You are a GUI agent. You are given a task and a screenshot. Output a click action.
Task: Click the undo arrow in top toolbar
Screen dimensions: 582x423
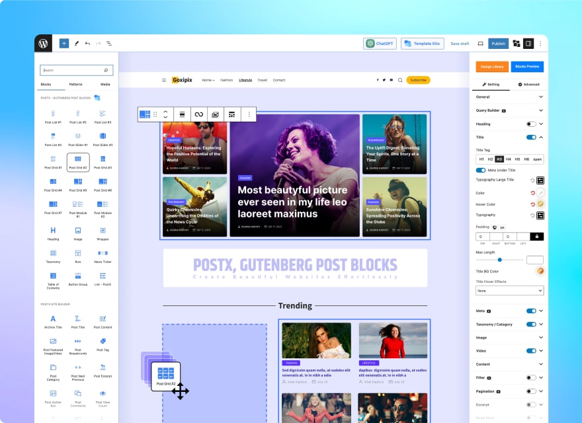point(87,43)
